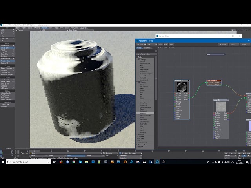Click Purge in the Node Editor
The image size is (251, 188).
coord(171,45)
